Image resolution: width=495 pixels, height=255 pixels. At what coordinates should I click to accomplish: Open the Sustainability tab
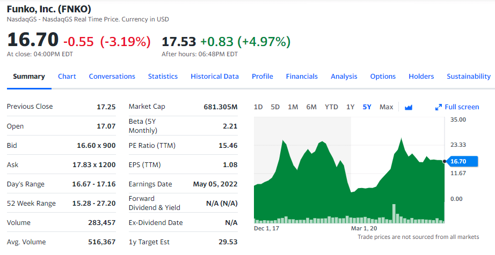469,77
